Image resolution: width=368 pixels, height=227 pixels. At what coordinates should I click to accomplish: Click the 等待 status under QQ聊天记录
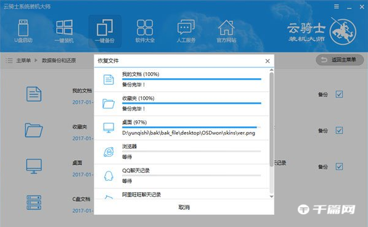click(127, 181)
